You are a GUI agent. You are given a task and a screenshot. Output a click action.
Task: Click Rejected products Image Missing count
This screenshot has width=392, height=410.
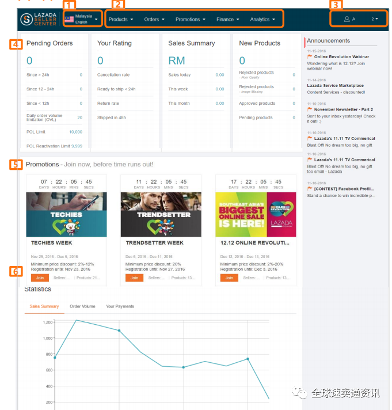tap(294, 89)
